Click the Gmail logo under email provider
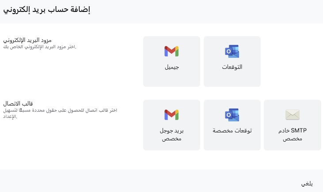323x192 pixels. click(x=171, y=51)
